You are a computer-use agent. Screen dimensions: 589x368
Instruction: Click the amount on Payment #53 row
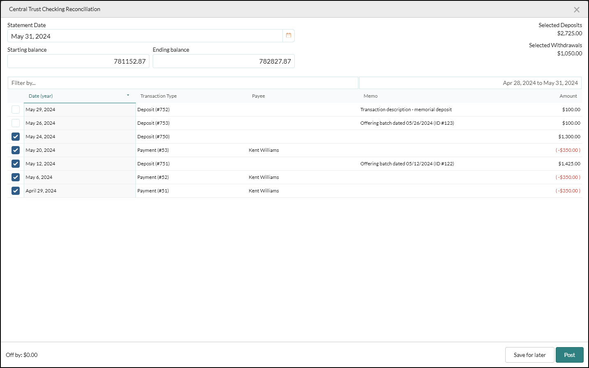568,150
